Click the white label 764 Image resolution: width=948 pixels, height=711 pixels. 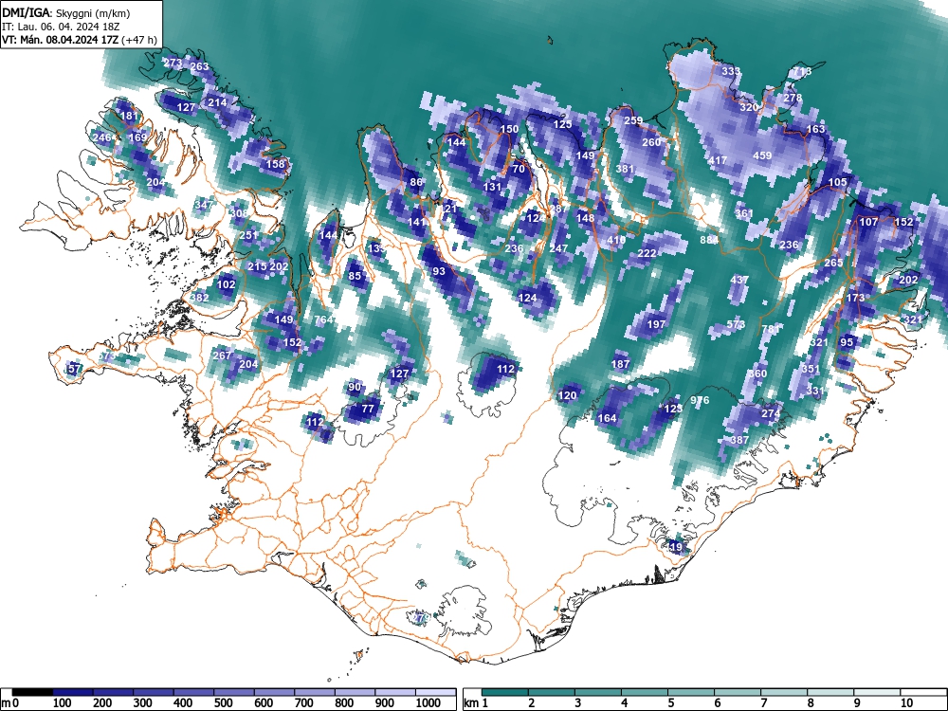tap(323, 319)
